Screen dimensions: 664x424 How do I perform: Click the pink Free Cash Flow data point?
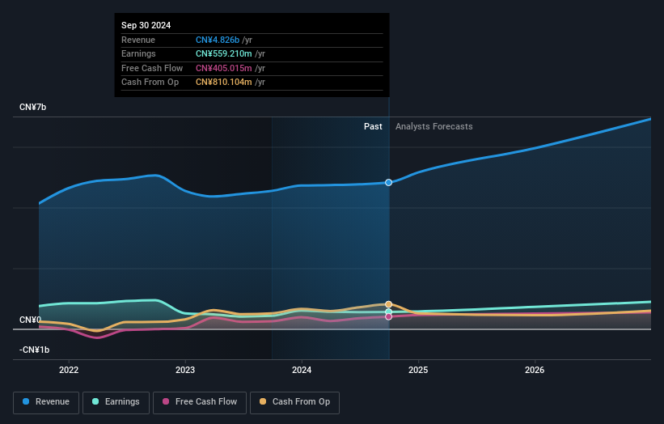click(x=388, y=317)
